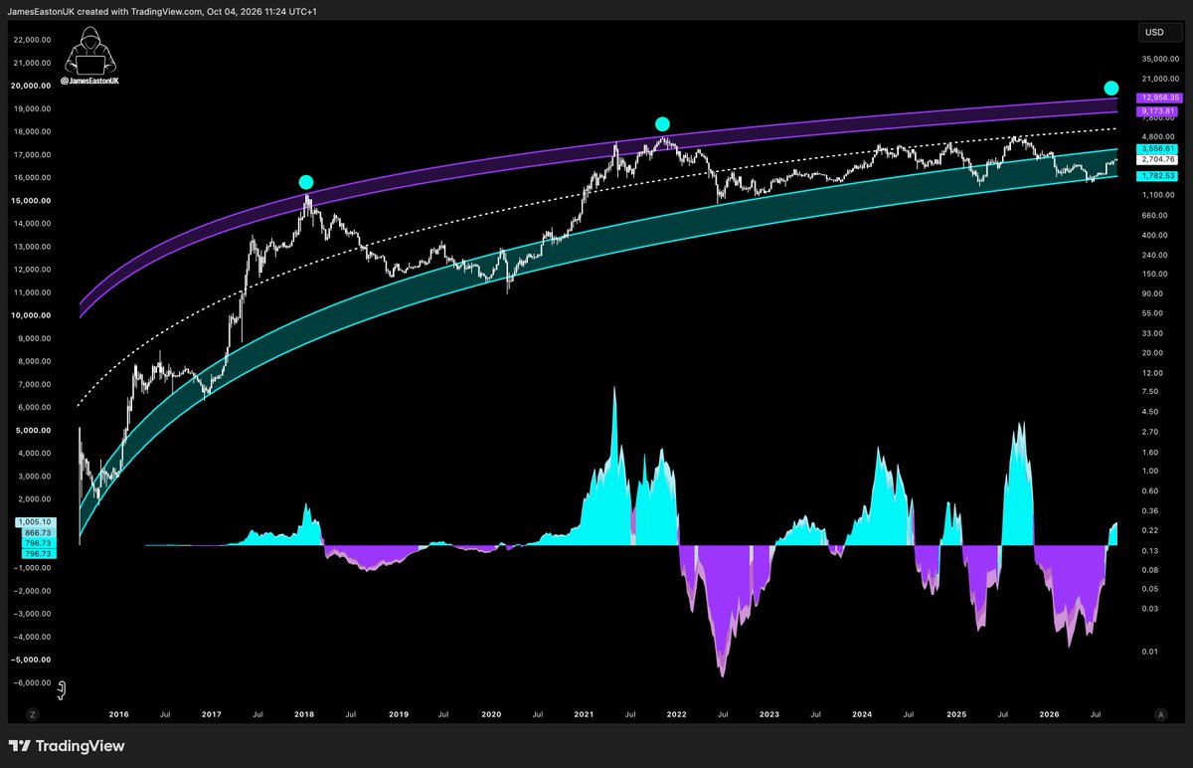Click the 2025 year label on time axis

(955, 714)
